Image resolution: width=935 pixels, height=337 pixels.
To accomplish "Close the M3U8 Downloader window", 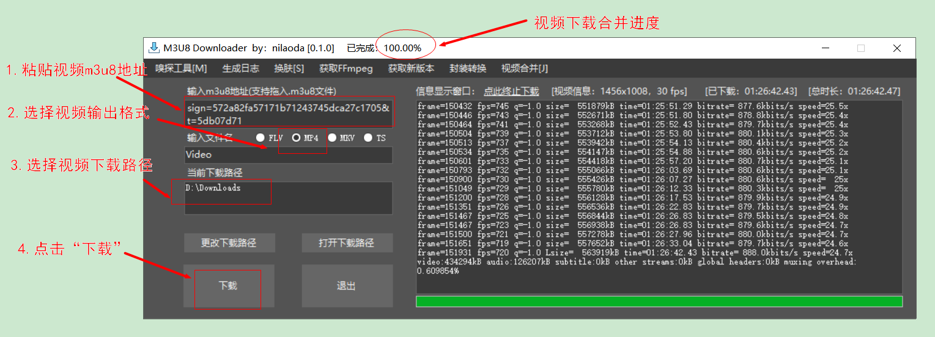I will coord(897,48).
